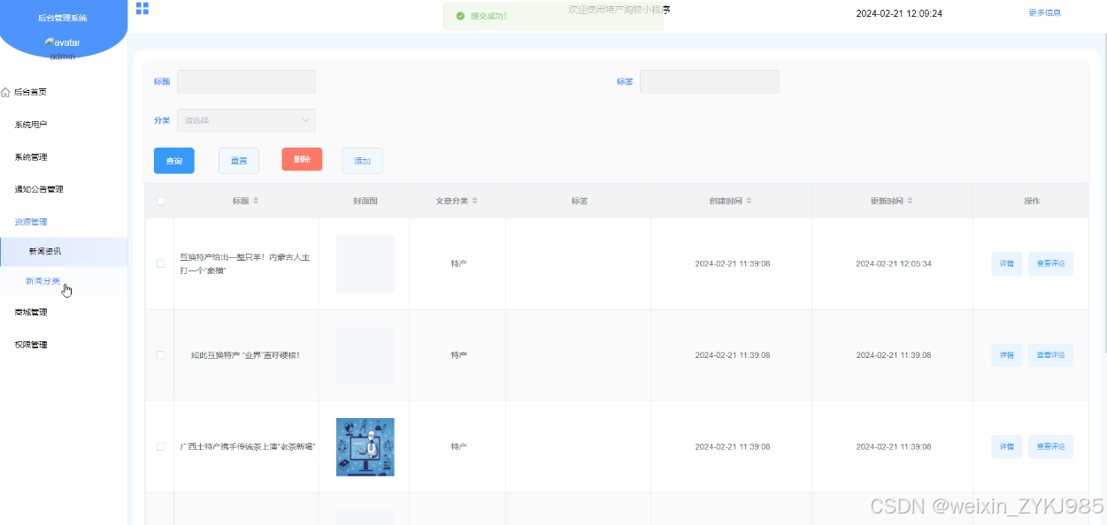Open 新闻分类 submenu item
The width and height of the screenshot is (1107, 525).
(x=64, y=281)
